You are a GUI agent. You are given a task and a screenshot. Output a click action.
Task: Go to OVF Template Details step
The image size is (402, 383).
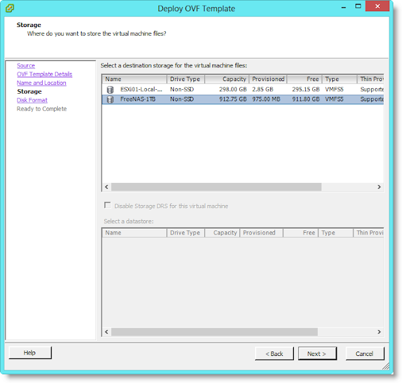(45, 74)
